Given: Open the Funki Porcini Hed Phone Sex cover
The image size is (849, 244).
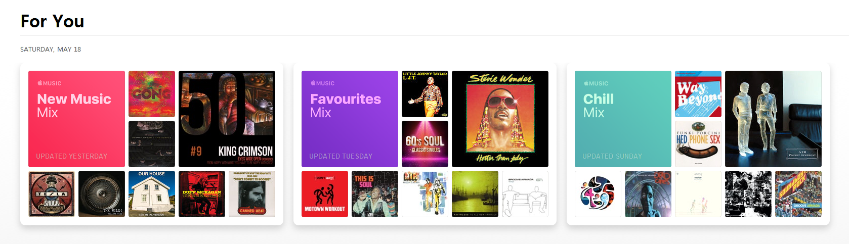Looking at the screenshot, I should pyautogui.click(x=698, y=144).
